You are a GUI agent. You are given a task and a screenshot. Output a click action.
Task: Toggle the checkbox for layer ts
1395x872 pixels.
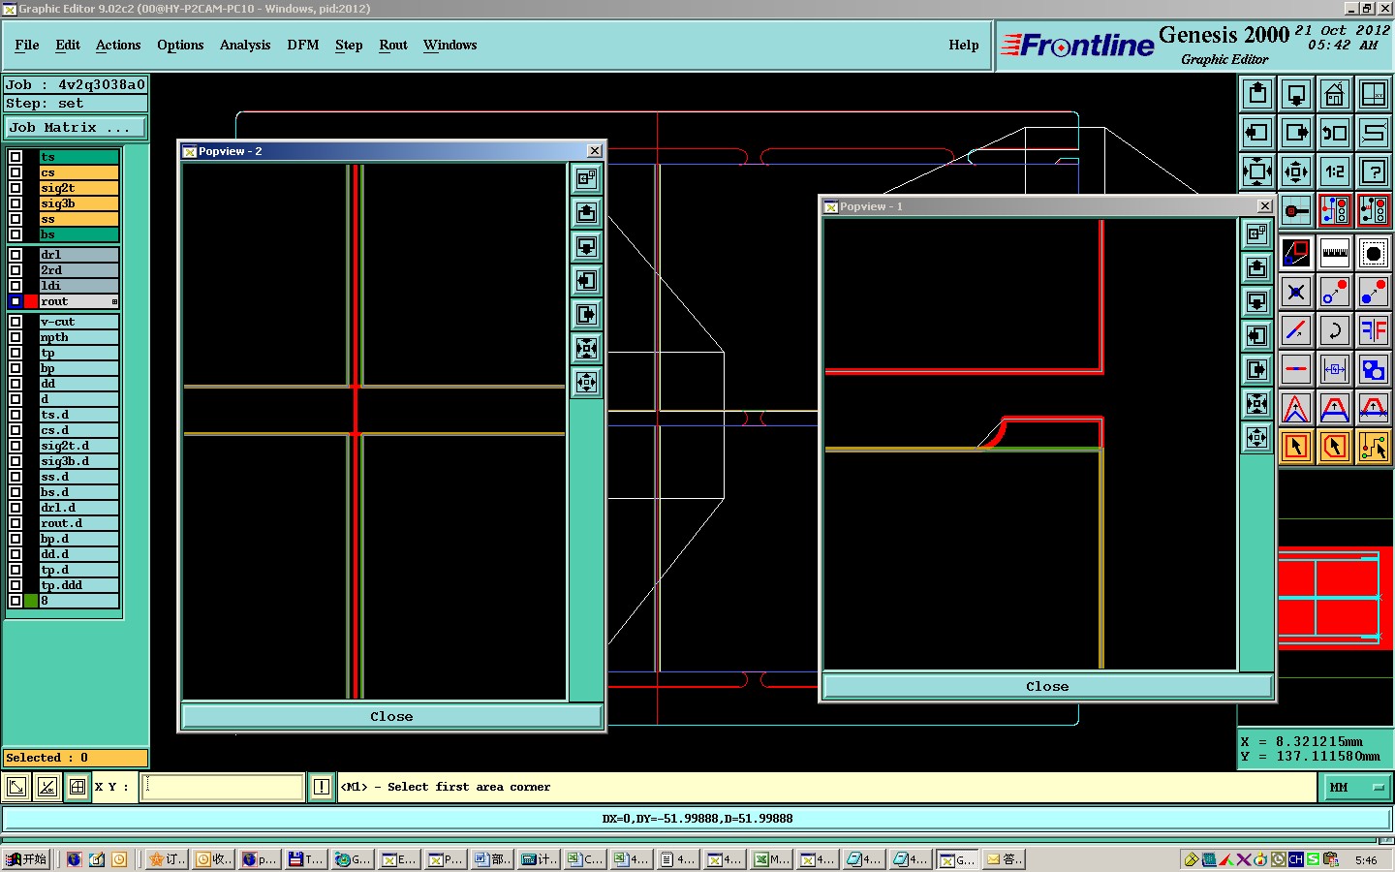15,157
